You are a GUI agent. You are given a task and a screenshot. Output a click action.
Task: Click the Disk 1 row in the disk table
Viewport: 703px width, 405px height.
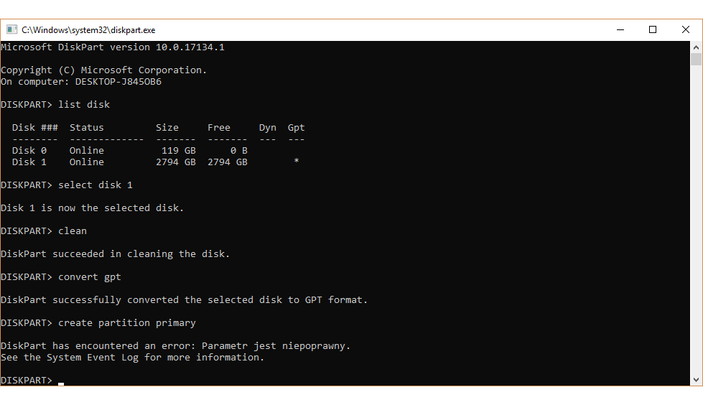point(155,162)
